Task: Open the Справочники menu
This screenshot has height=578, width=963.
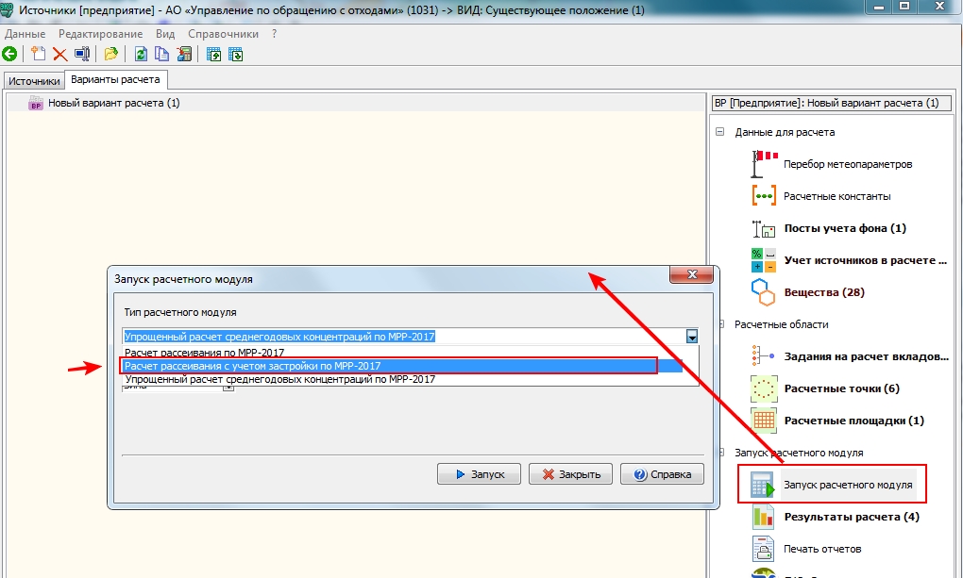Action: click(x=223, y=34)
